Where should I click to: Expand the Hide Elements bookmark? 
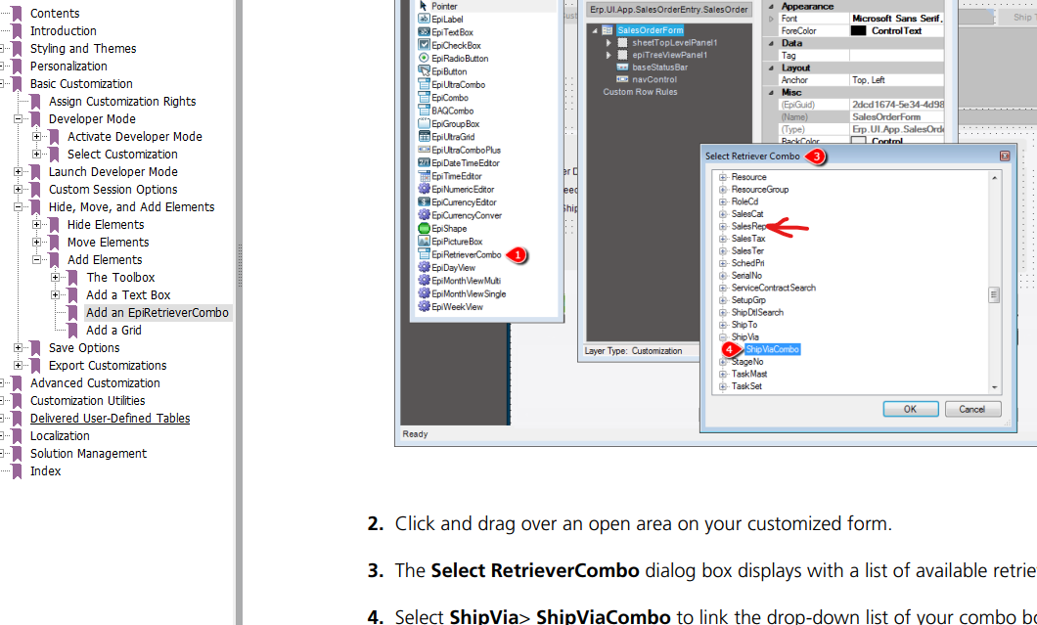pyautogui.click(x=37, y=224)
